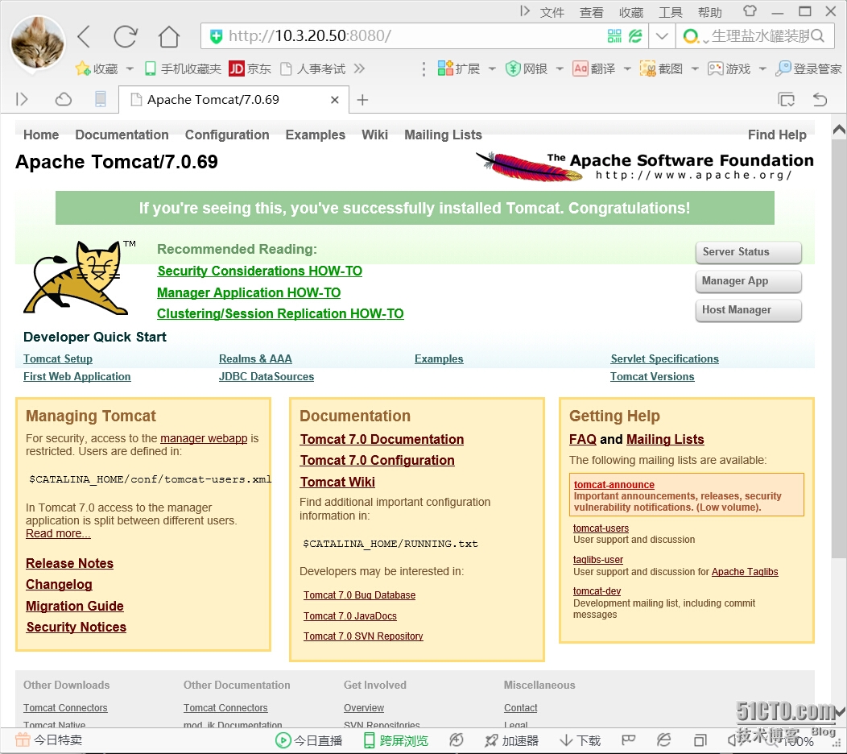
Task: Click the Manager App button
Action: (x=748, y=281)
